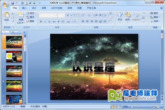This screenshot has height=110, width=165.
Task: Open the 视图 ribbon tab
Action: tap(79, 8)
